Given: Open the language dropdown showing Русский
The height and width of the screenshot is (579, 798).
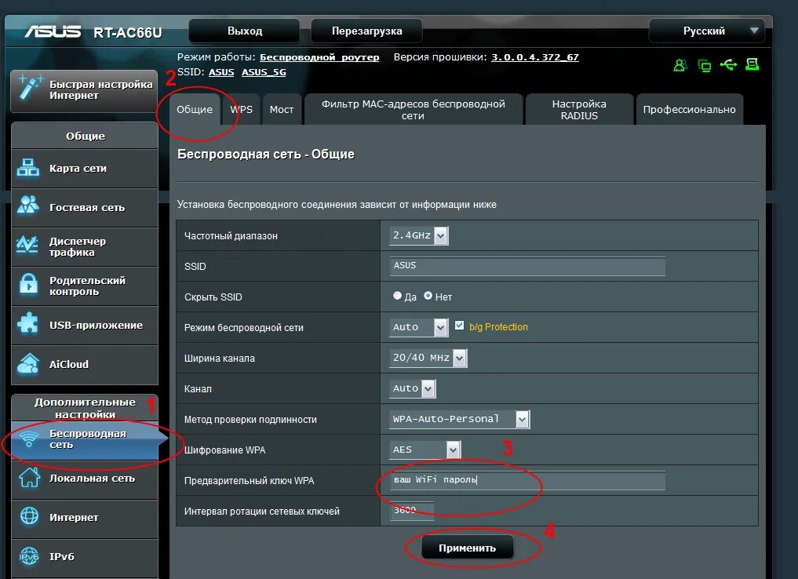Looking at the screenshot, I should (706, 31).
